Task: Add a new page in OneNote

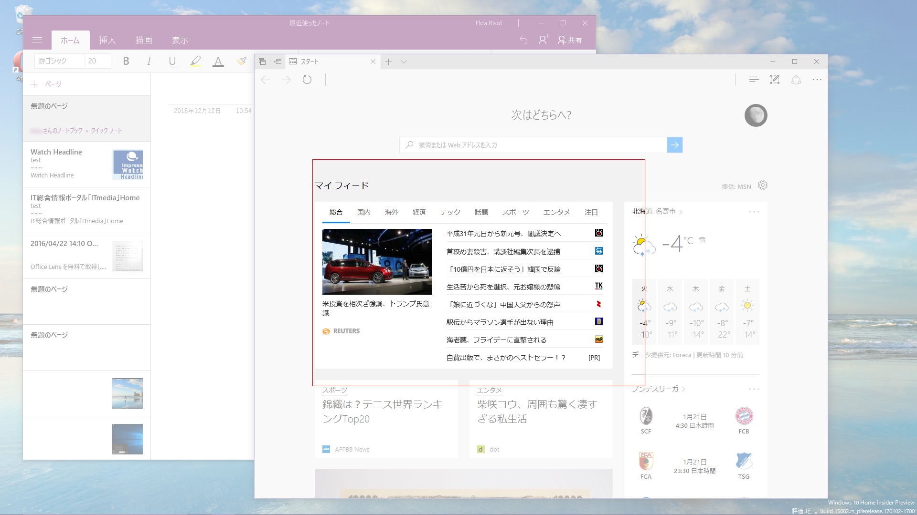Action: click(46, 84)
